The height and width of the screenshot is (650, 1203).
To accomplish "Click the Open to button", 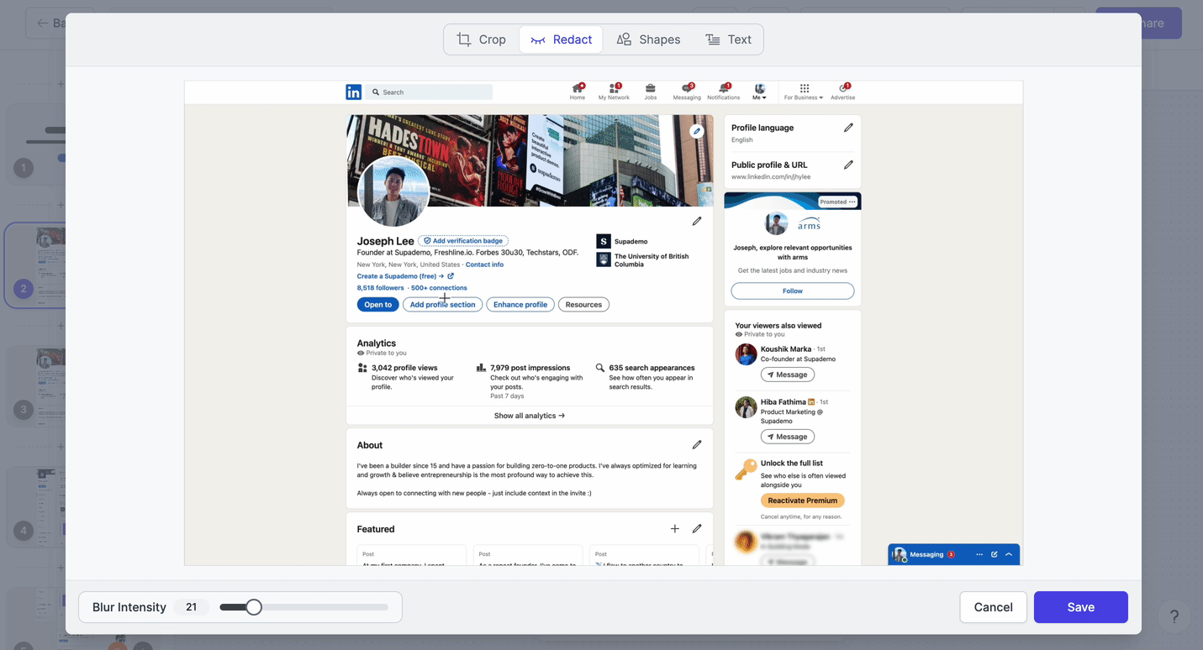I will pos(378,305).
